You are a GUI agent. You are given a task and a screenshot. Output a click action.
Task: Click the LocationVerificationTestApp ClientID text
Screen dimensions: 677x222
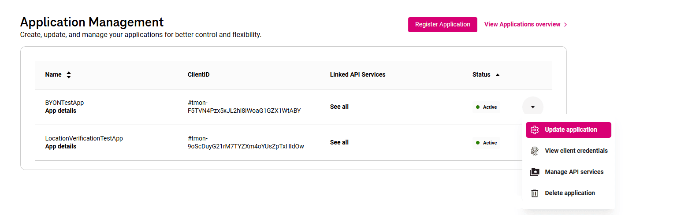click(x=246, y=142)
